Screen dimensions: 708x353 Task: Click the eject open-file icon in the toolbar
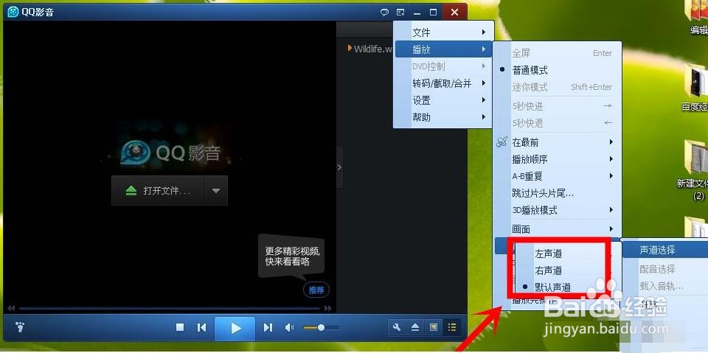(x=415, y=327)
